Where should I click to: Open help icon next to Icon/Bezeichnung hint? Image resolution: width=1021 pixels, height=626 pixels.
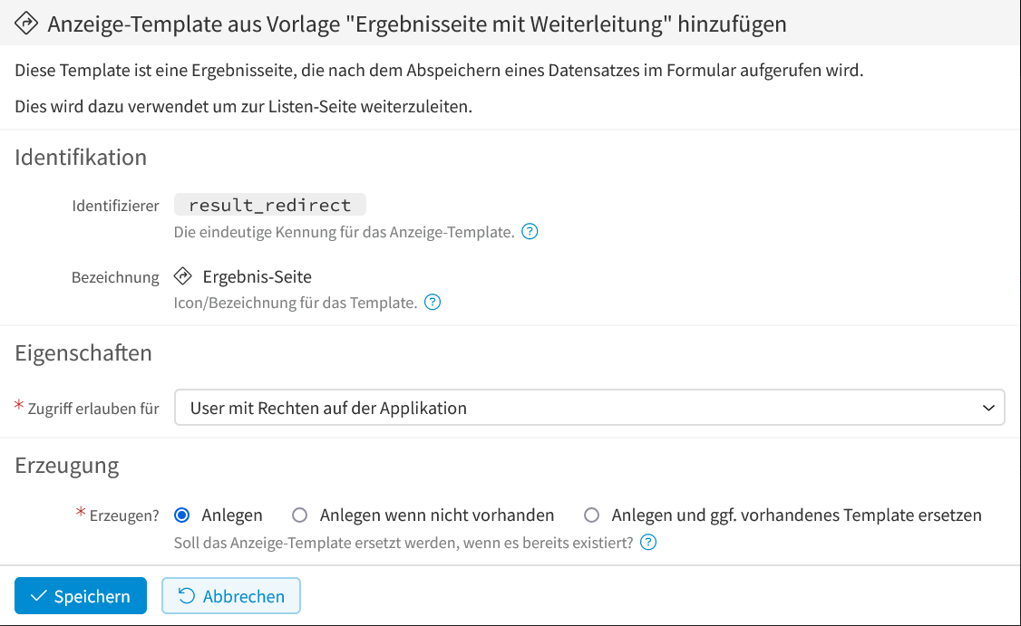(433, 303)
